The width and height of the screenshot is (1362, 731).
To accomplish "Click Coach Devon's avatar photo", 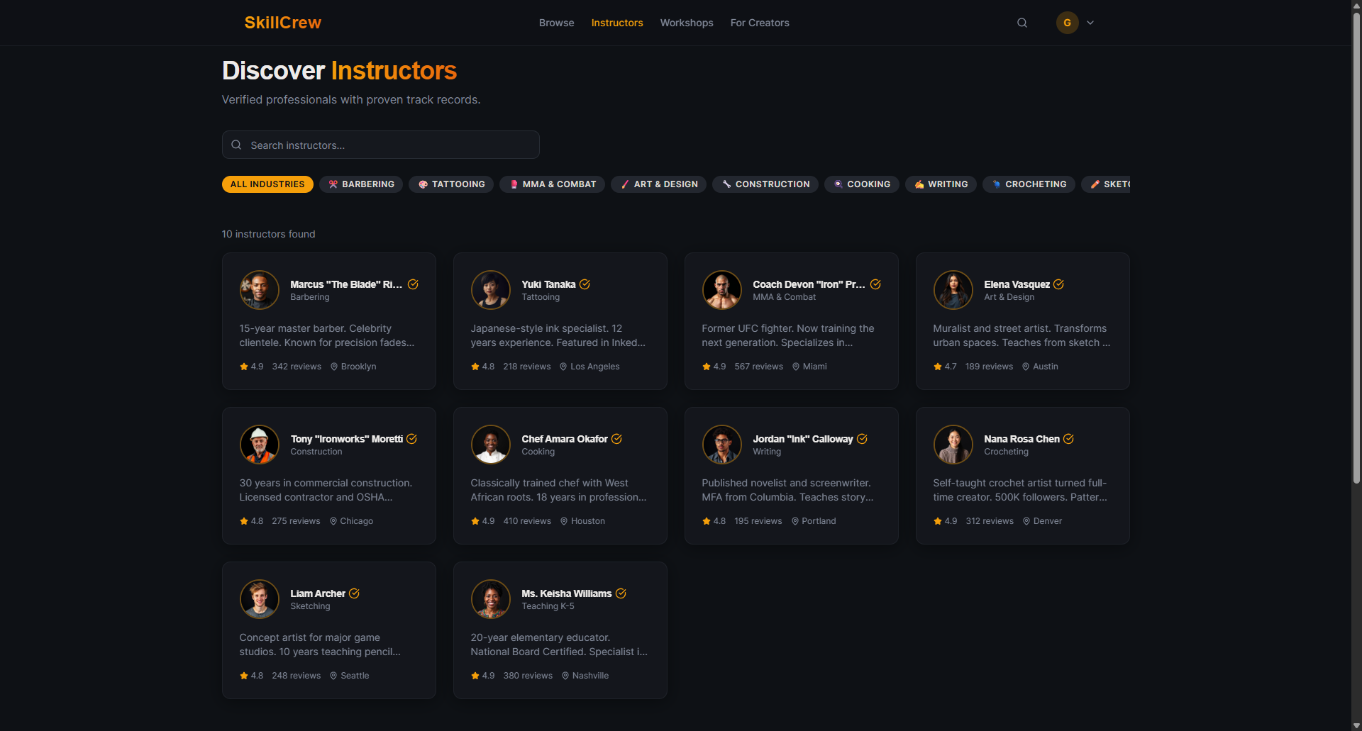I will click(722, 290).
